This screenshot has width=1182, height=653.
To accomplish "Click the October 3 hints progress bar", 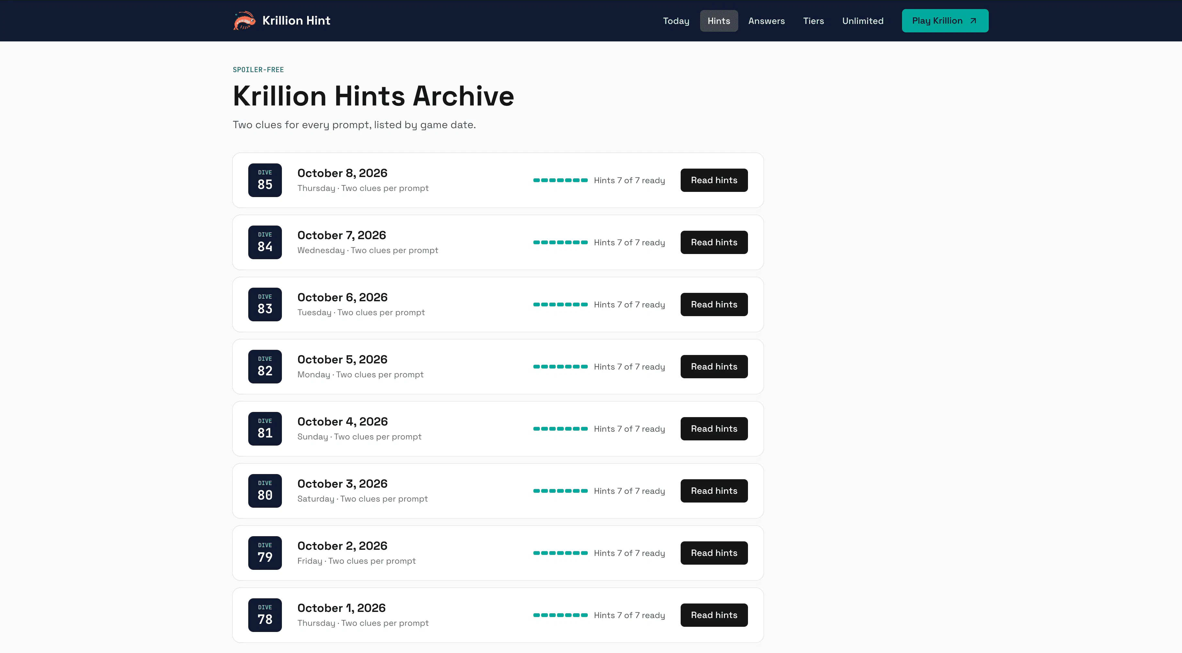I will 560,491.
